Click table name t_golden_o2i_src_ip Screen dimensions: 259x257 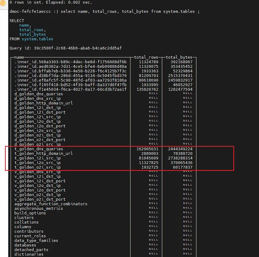pyautogui.click(x=37, y=167)
